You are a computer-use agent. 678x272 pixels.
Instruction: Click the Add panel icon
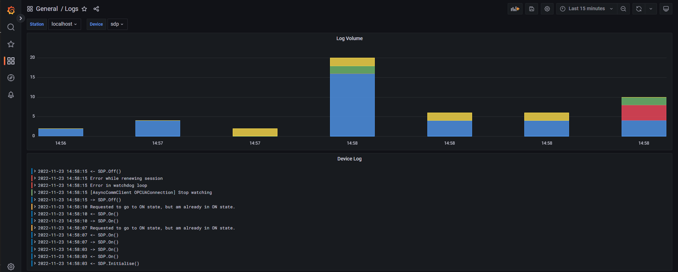515,9
